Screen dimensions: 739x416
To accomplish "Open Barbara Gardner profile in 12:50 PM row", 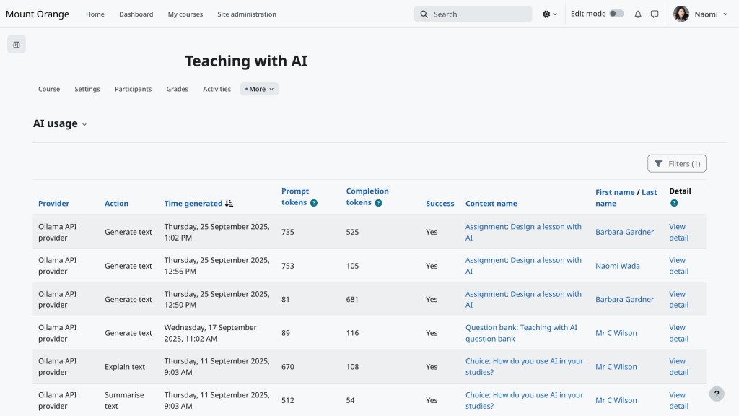I will pyautogui.click(x=624, y=299).
